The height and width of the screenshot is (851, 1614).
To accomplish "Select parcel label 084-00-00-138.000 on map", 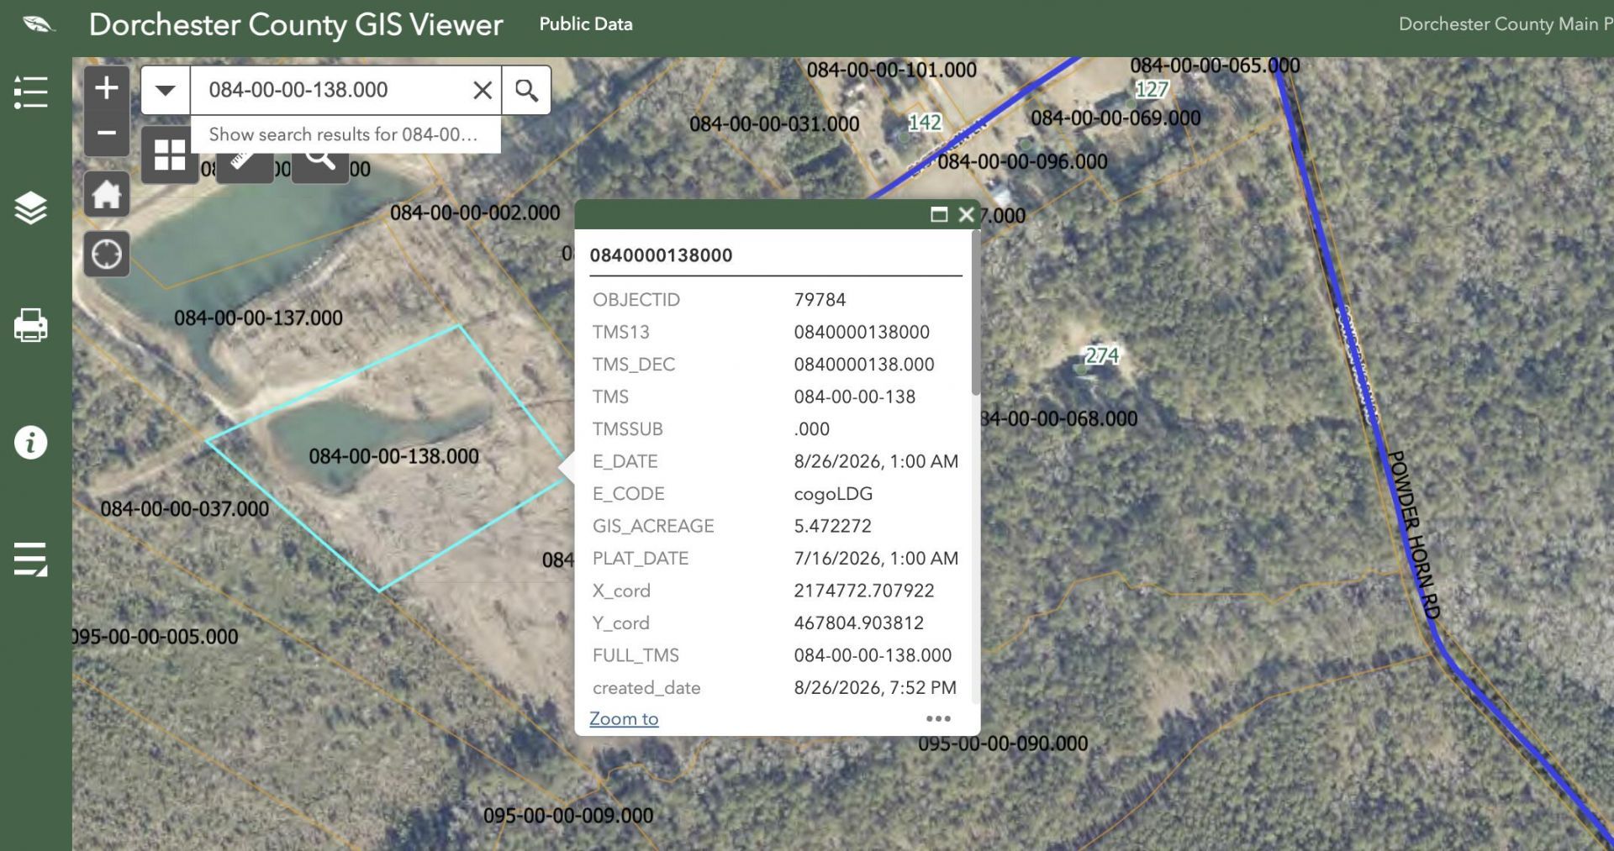I will coord(393,456).
